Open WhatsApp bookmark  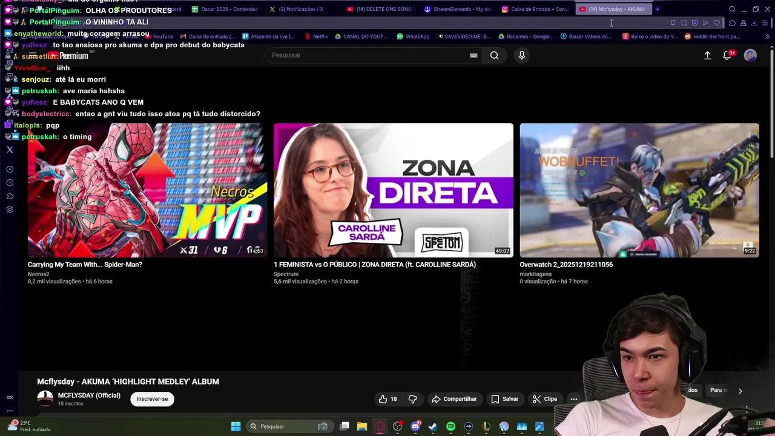413,36
